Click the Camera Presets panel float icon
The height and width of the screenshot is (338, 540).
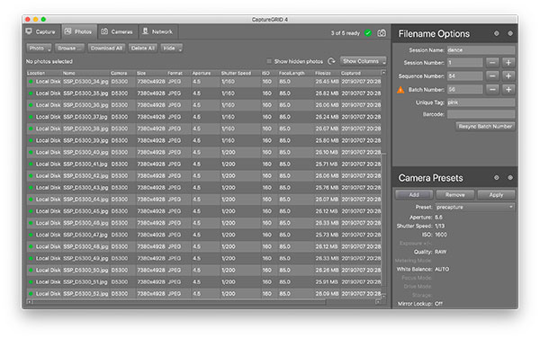496,178
